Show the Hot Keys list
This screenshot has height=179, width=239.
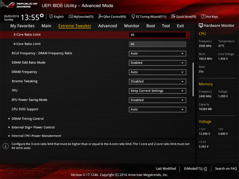click(209, 17)
